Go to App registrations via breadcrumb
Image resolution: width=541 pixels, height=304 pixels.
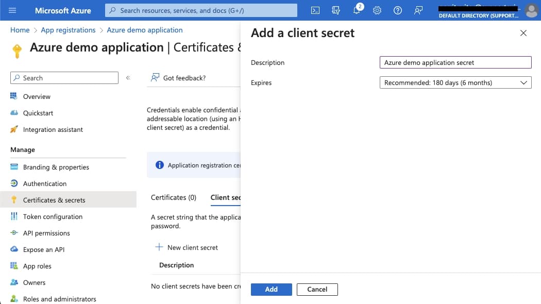tap(69, 30)
